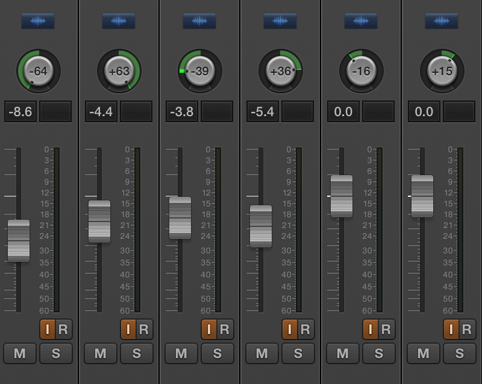Solo the -16 pan channel

point(380,353)
